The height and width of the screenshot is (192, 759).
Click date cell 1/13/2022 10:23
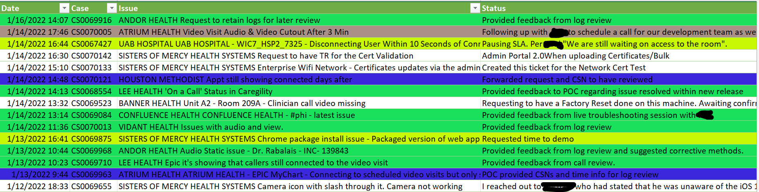click(35, 163)
